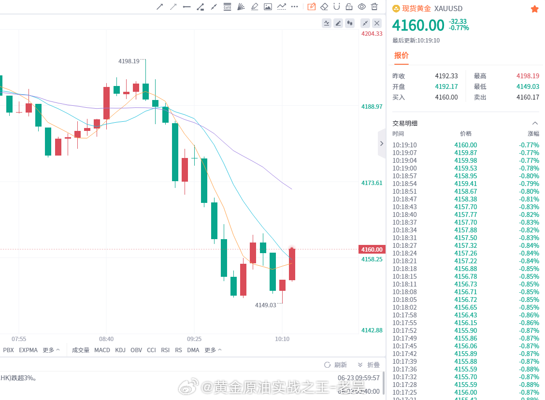Select the MACD indicator tab

pos(102,350)
